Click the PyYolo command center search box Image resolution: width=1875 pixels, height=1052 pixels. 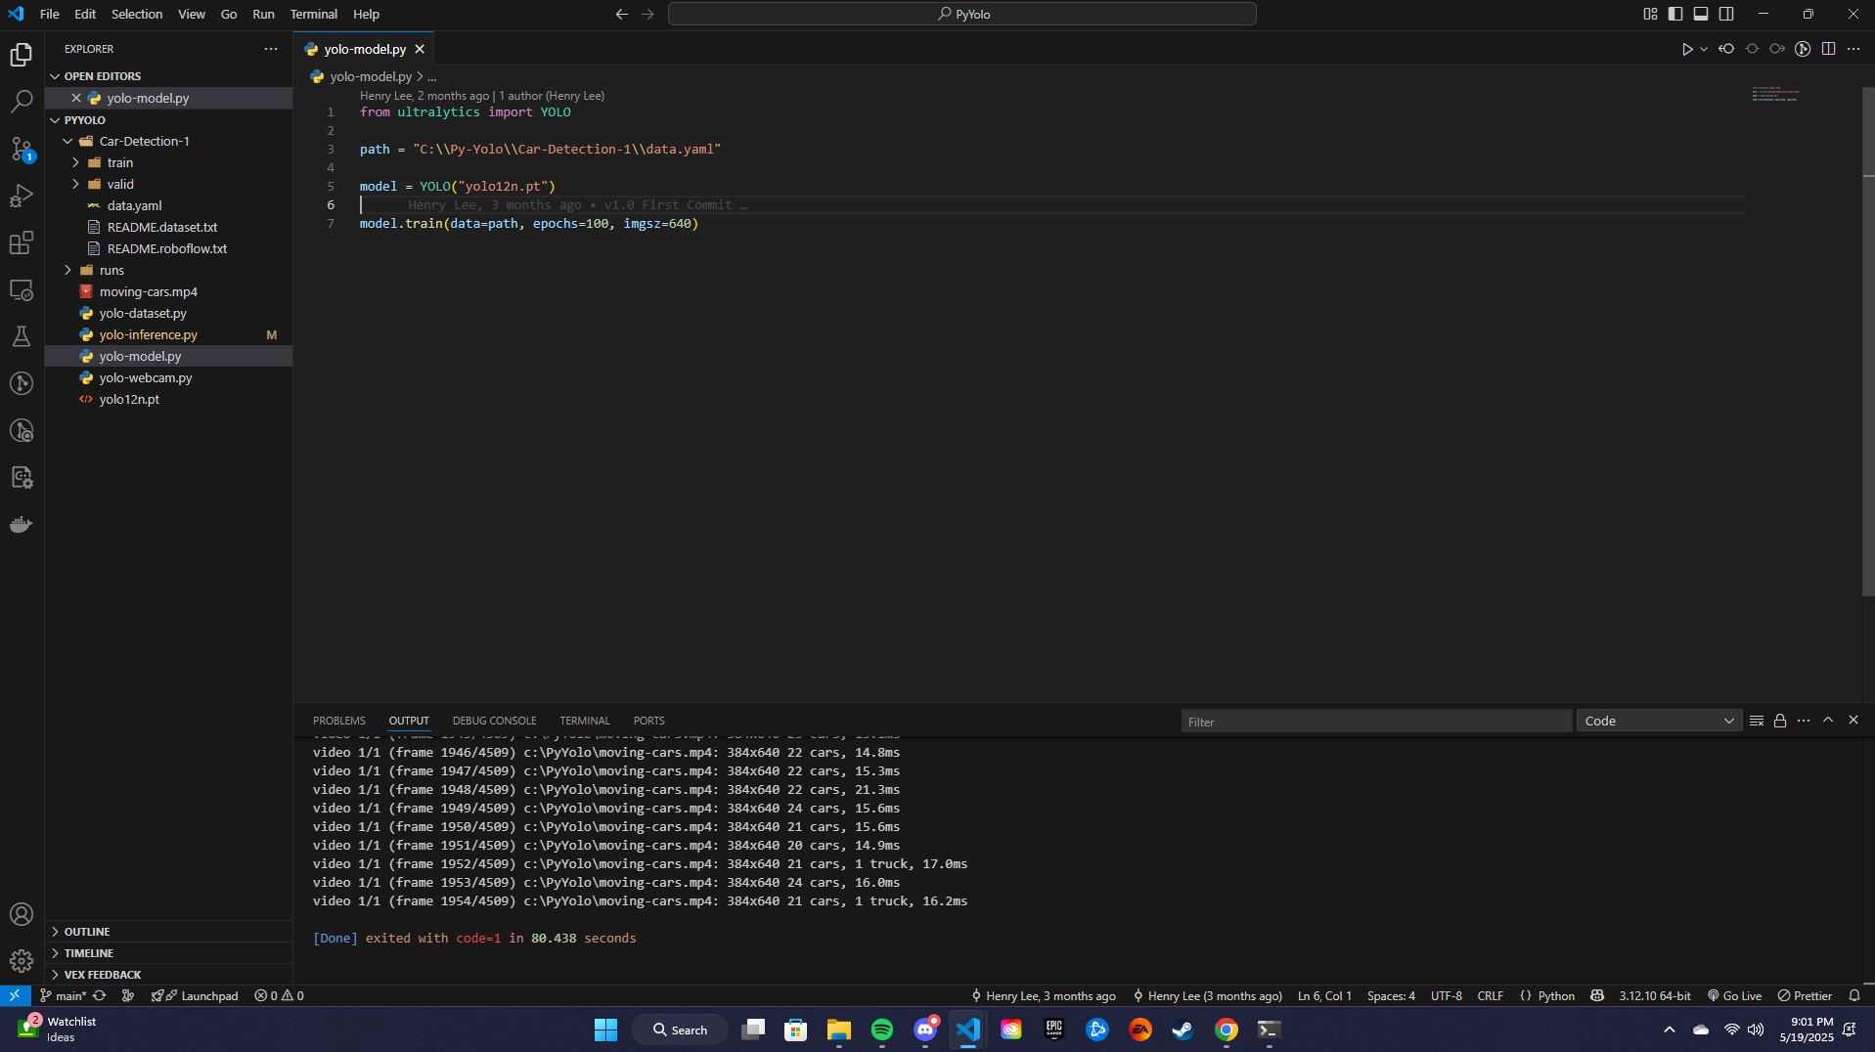pos(962,14)
